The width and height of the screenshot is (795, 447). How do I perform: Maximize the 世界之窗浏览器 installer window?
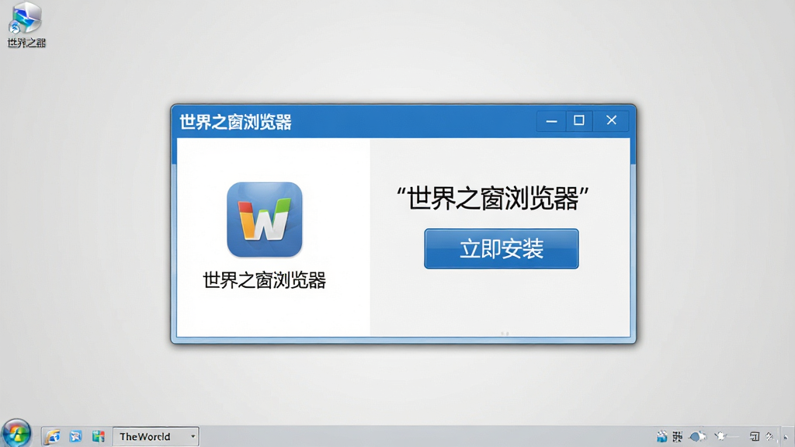(x=578, y=120)
